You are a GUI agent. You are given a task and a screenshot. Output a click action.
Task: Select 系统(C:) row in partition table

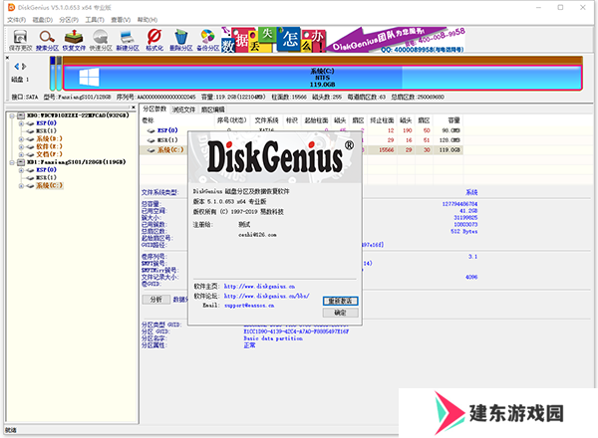(301, 150)
